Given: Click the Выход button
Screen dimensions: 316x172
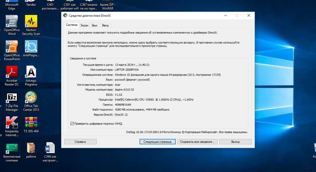Looking at the screenshot, I should tap(235, 142).
